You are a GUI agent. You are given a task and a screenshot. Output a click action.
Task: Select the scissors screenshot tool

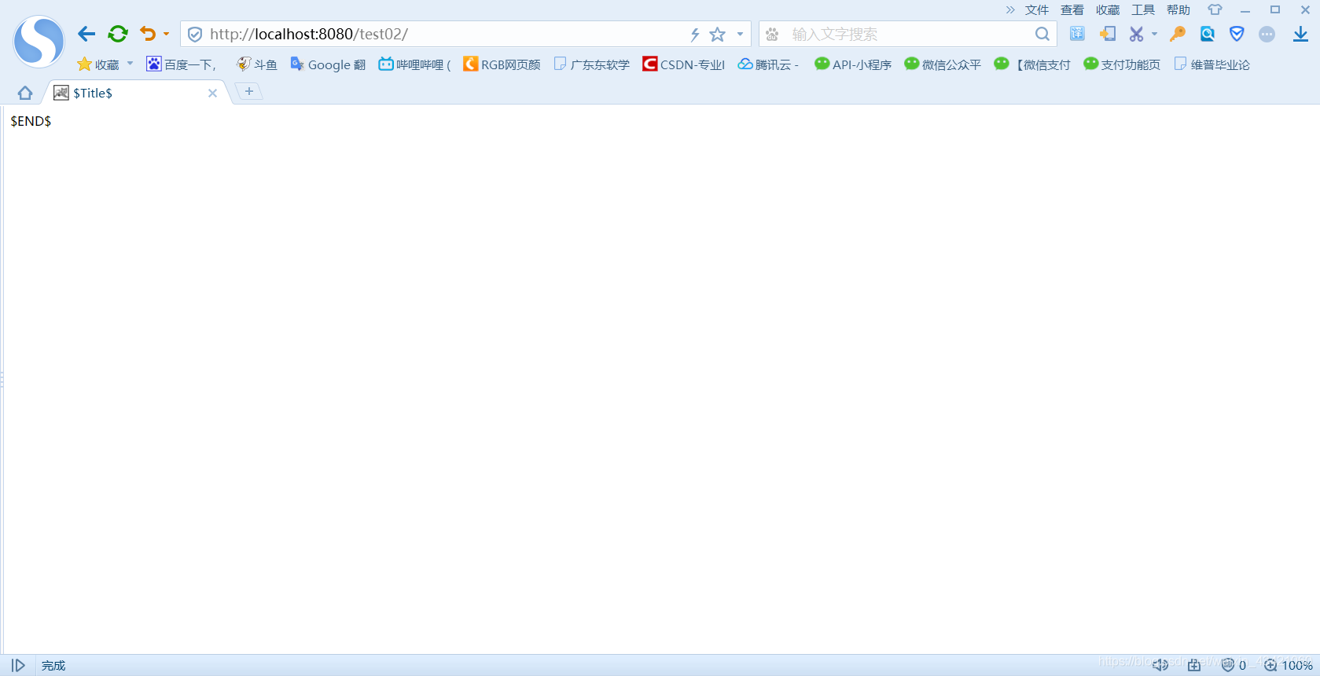[1136, 34]
